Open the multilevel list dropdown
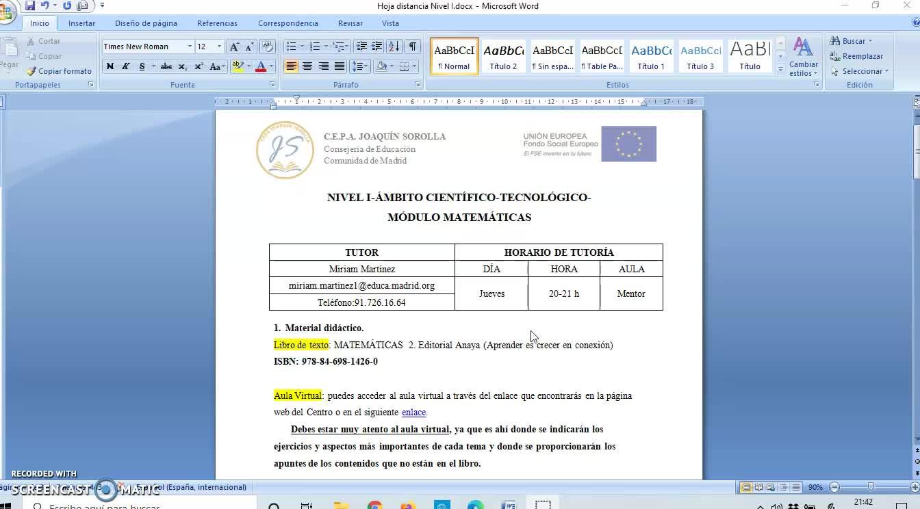 (348, 47)
